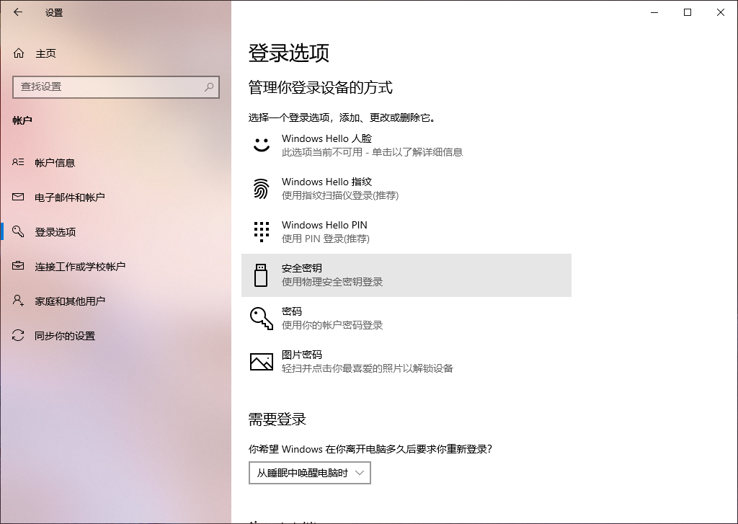Viewport: 738px width, 524px height.
Task: Open 电子邮件和帐户 page
Action: coord(116,197)
